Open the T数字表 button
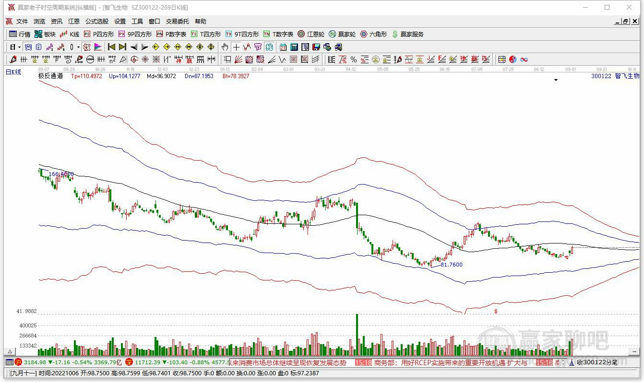The width and height of the screenshot is (644, 382). pos(278,34)
